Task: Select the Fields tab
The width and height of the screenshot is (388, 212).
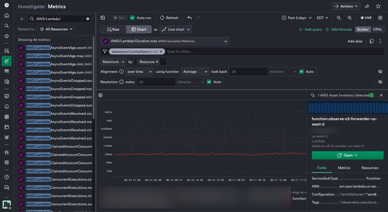Action: [322, 168]
